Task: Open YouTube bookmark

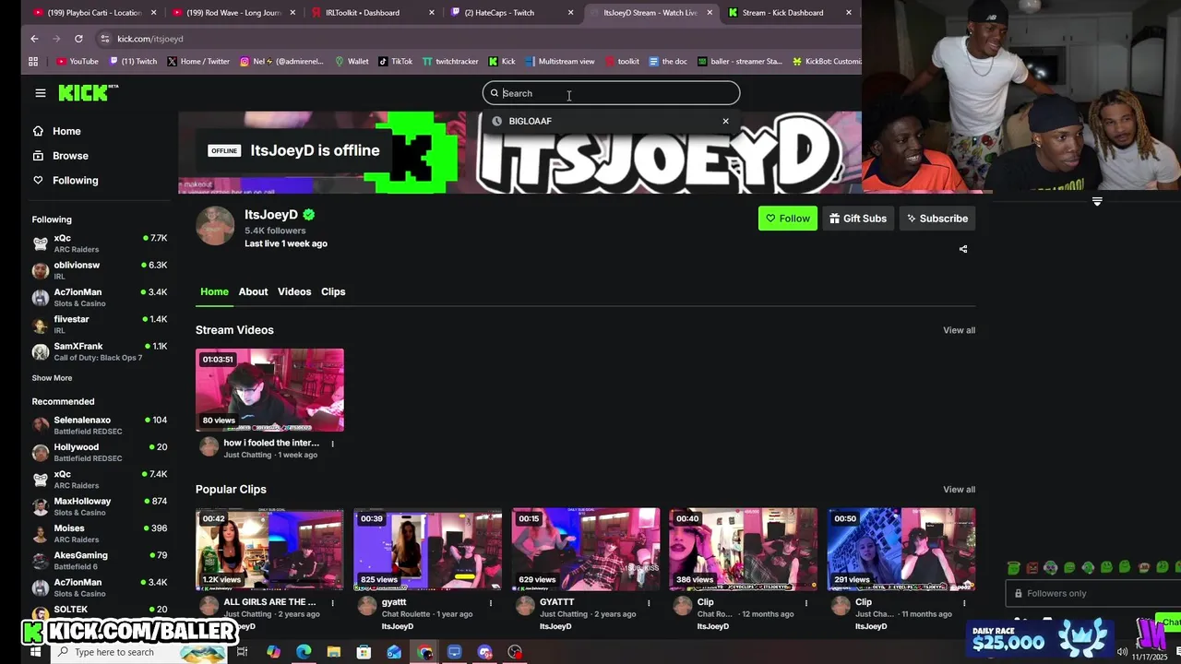Action: tap(78, 62)
